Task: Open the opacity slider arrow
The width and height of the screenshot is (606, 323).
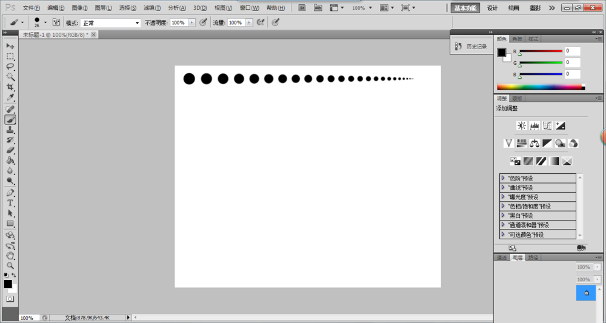Action: [x=191, y=23]
